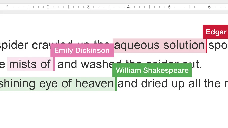
Task: Click the text "and dried up all the"
Action: coord(169,83)
